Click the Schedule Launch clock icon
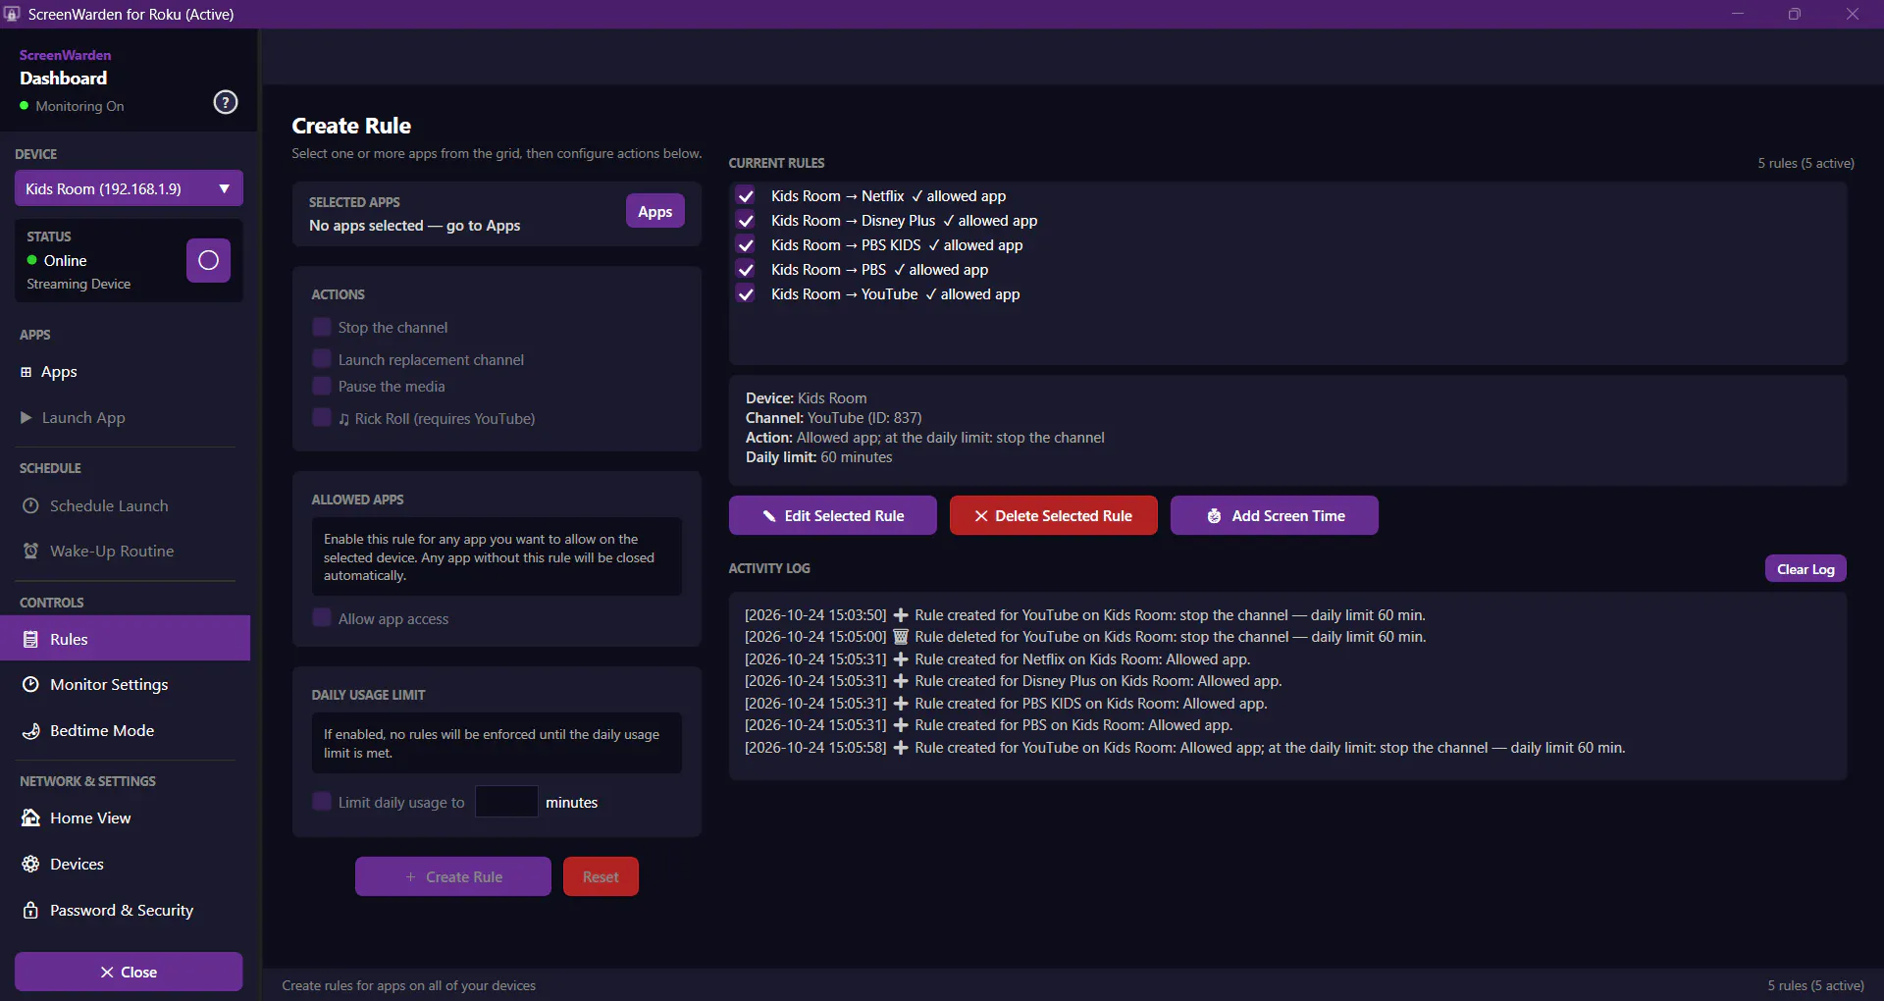 [30, 506]
